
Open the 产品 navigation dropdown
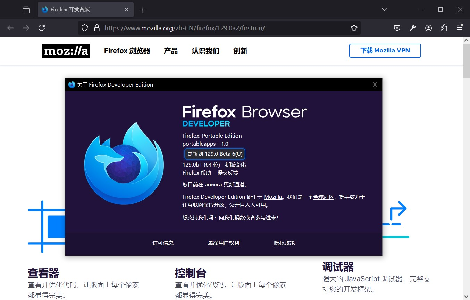click(x=170, y=51)
